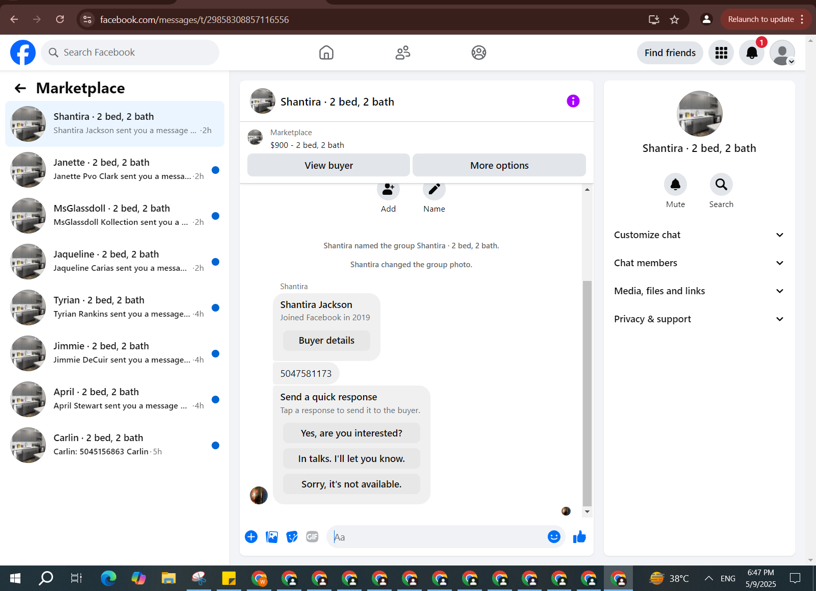Click the $900 - 2 bed, 2 bath listing
The width and height of the screenshot is (816, 591).
[x=307, y=145]
